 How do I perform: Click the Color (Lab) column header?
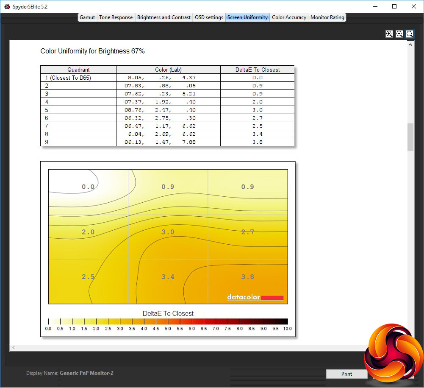click(168, 70)
